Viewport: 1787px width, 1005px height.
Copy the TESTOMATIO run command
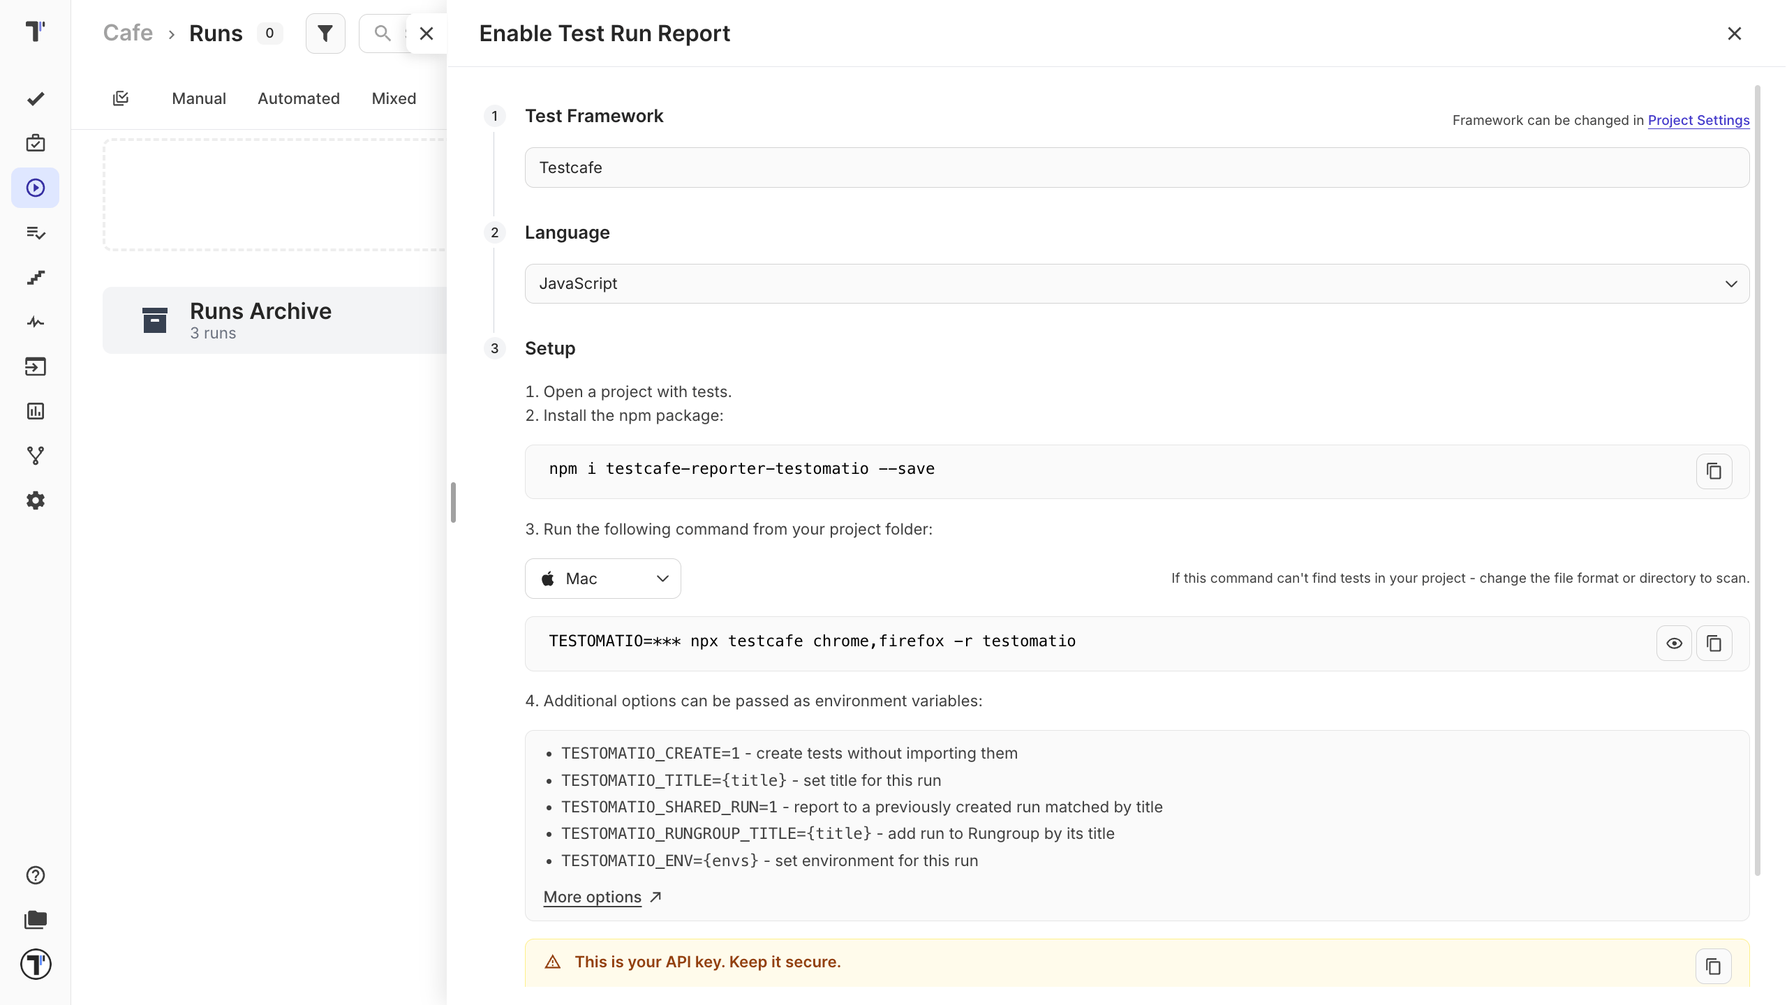[x=1714, y=643]
